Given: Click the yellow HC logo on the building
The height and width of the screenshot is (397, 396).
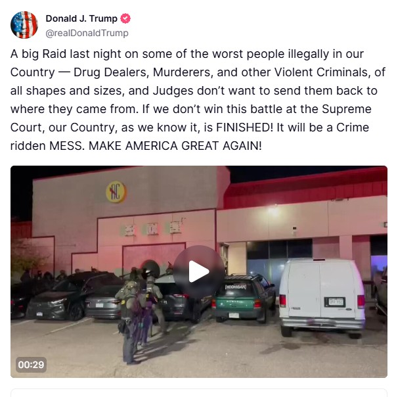Looking at the screenshot, I should pos(116,192).
